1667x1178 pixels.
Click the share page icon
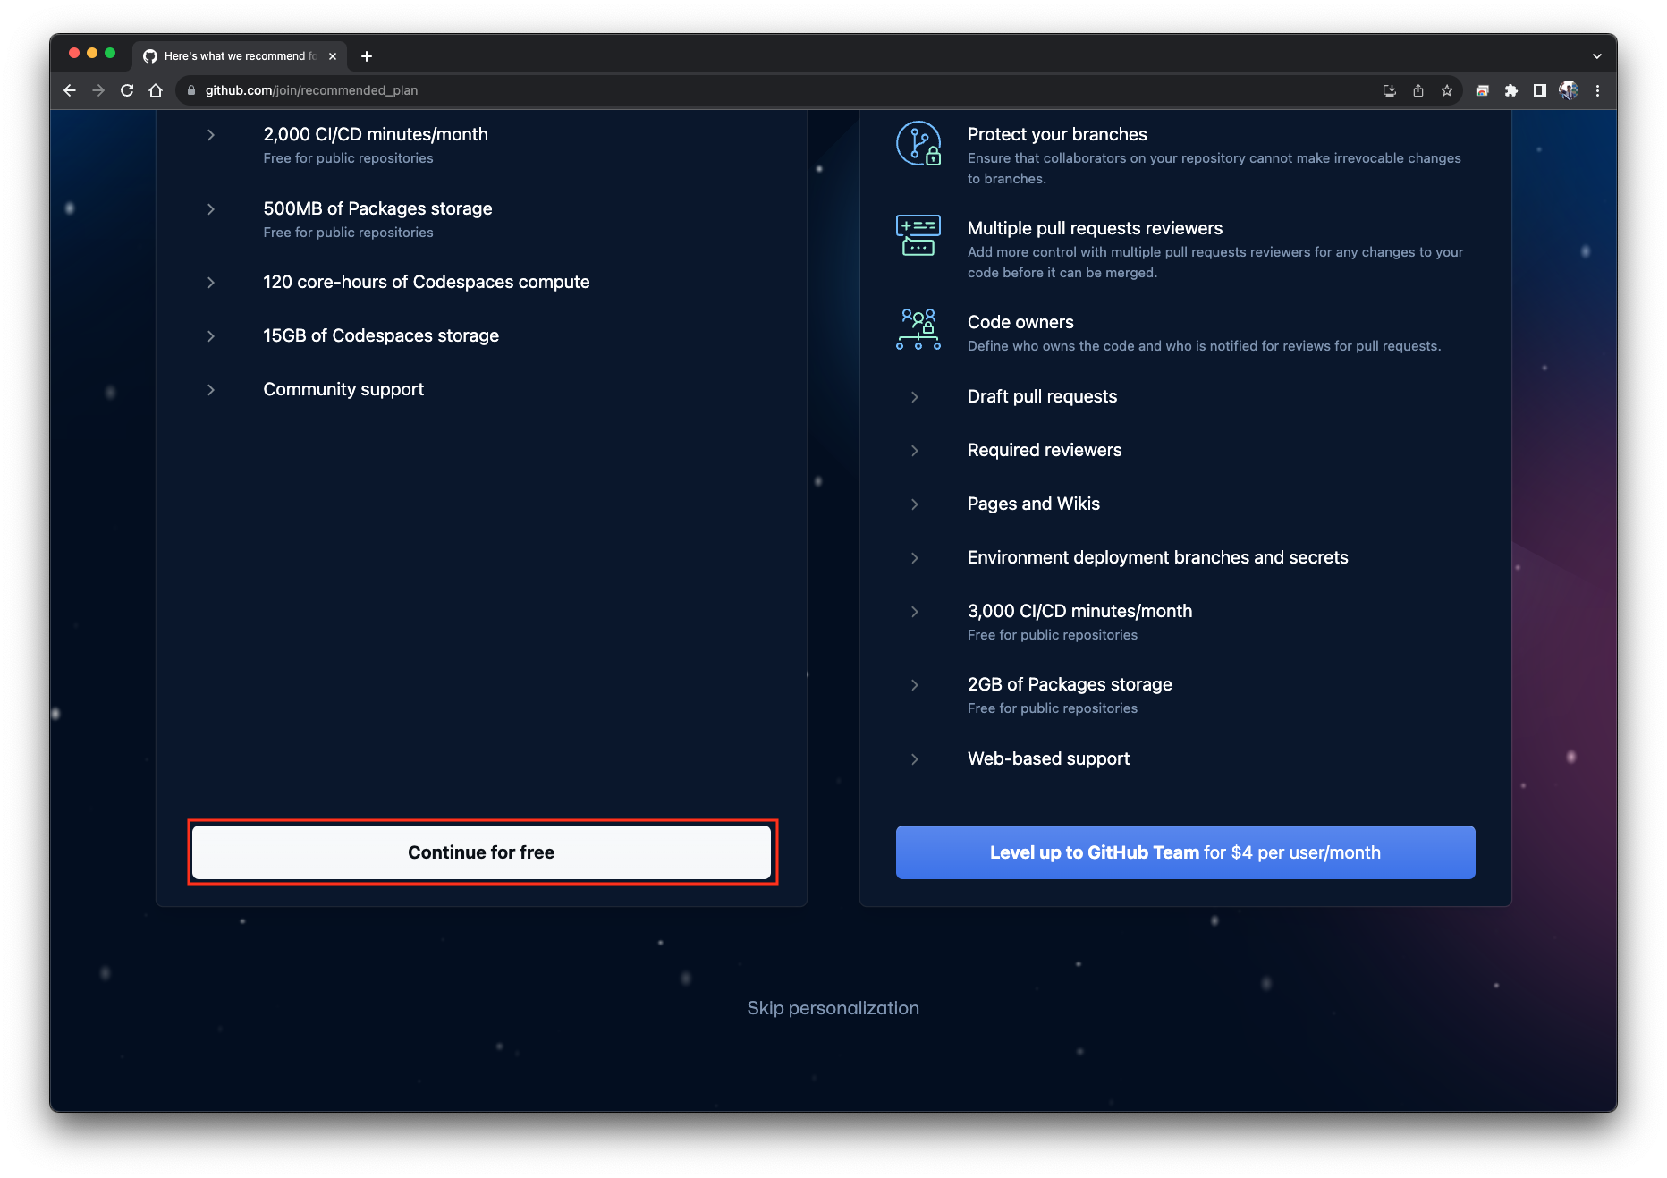click(x=1417, y=90)
